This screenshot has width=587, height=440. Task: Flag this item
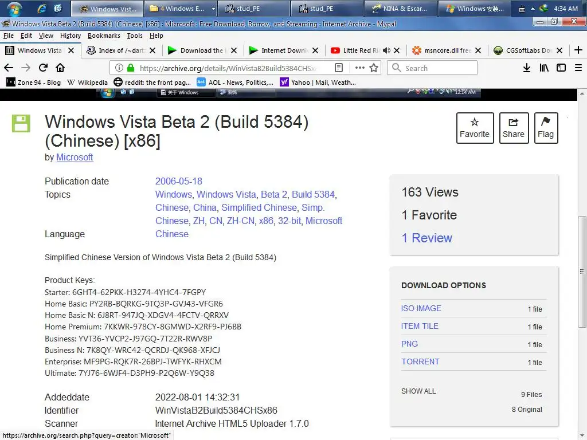[546, 128]
